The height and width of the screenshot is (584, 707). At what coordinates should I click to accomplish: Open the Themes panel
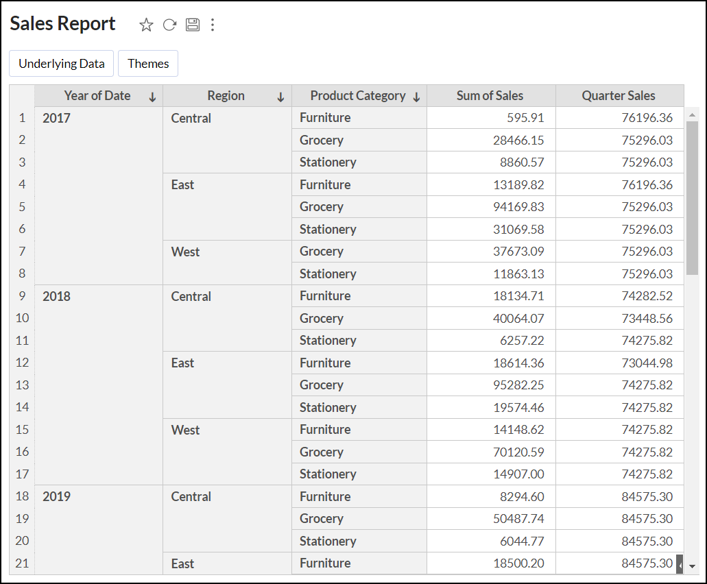pyautogui.click(x=147, y=63)
